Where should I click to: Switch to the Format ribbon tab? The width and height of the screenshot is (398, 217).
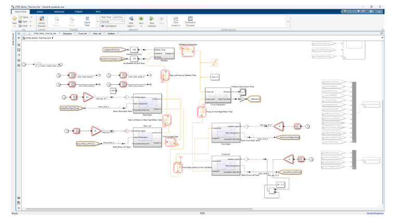coord(79,11)
